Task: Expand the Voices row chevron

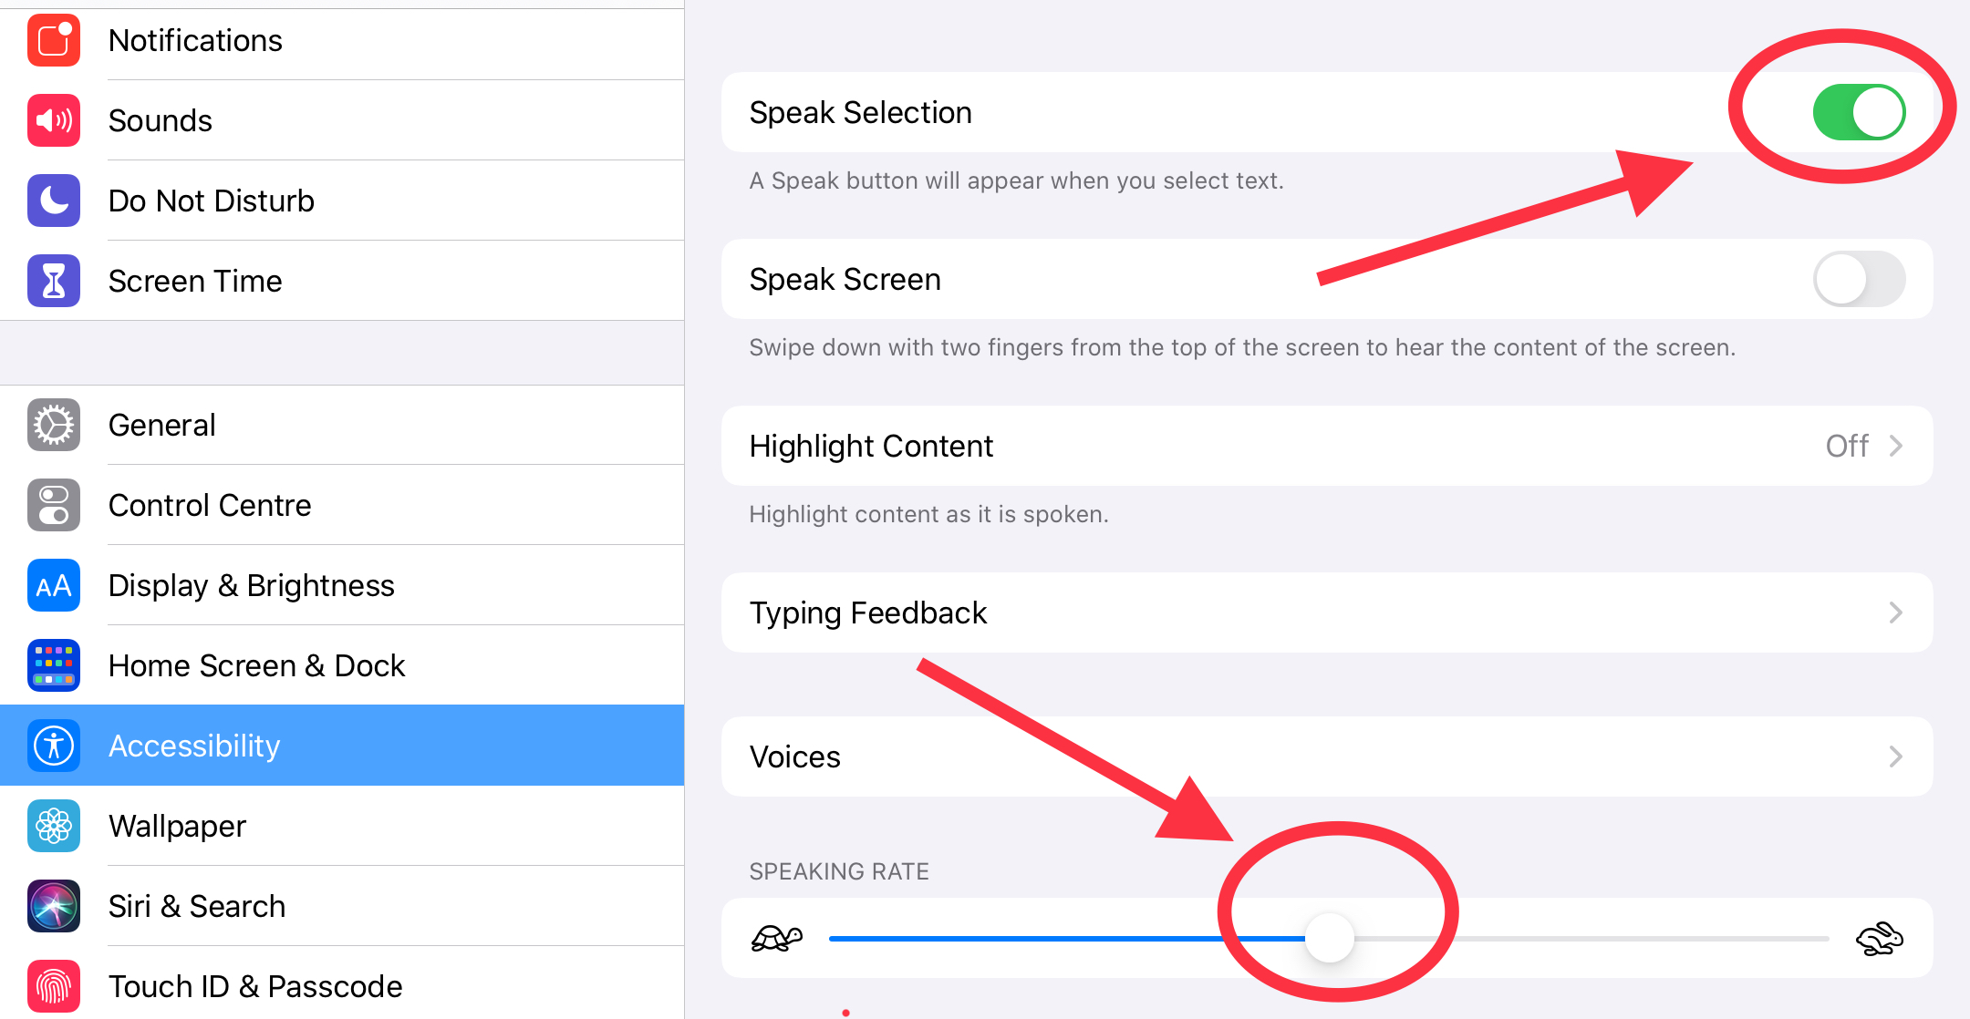Action: [1896, 757]
